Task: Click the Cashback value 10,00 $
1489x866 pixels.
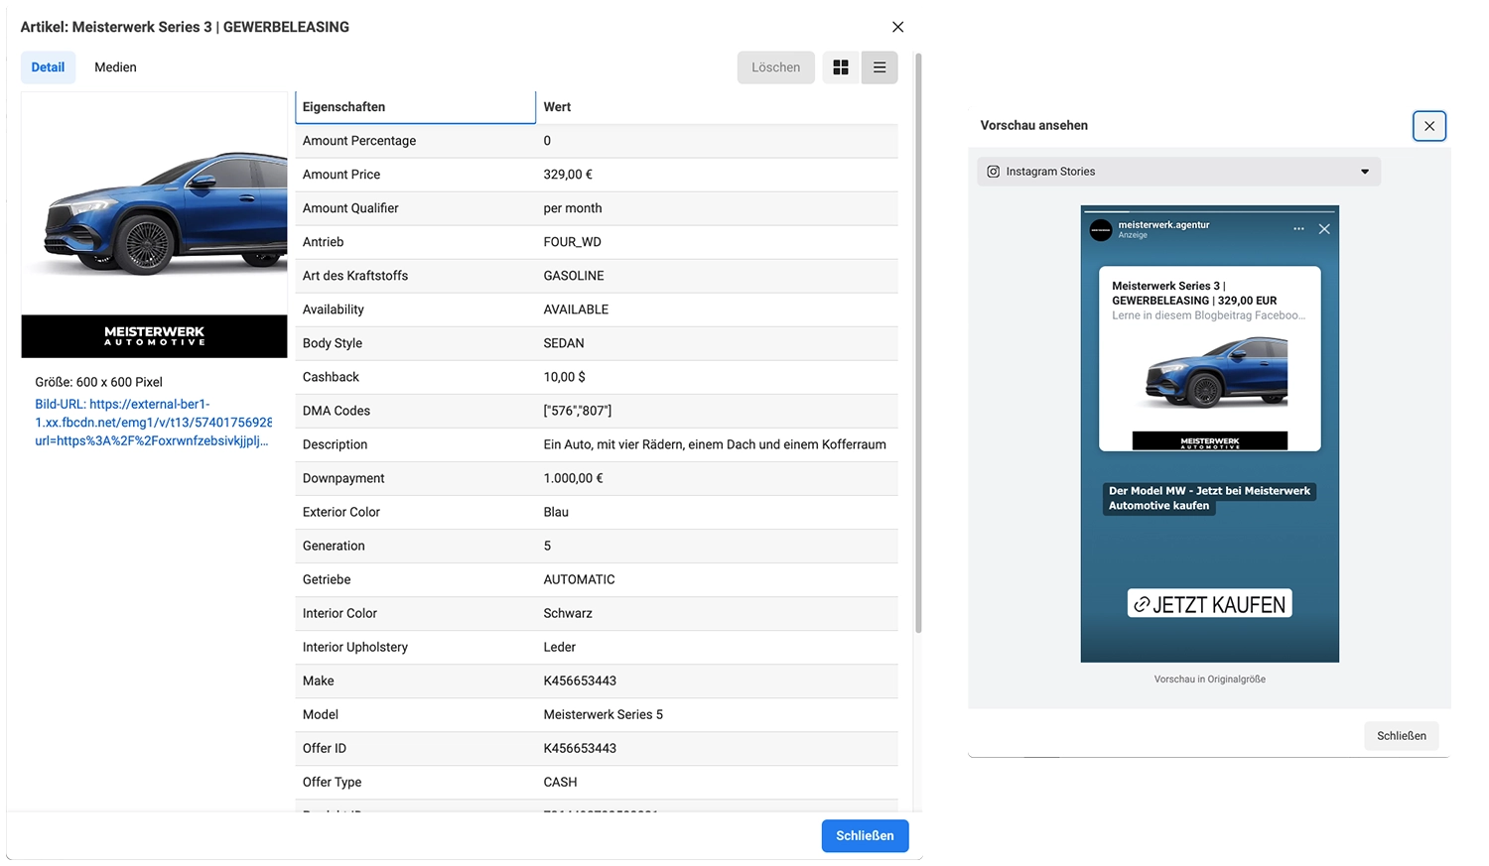Action: (x=564, y=377)
